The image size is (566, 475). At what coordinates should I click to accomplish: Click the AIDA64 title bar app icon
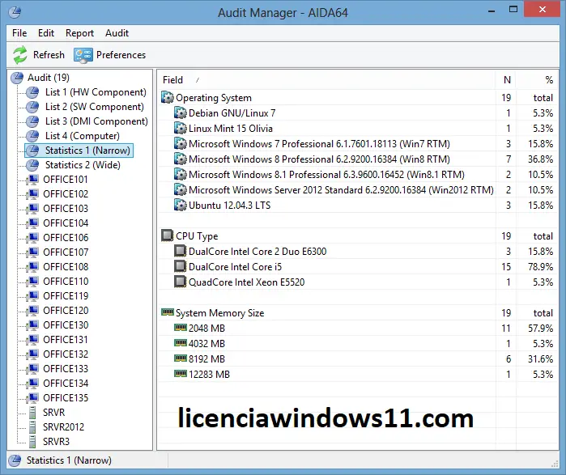15,12
